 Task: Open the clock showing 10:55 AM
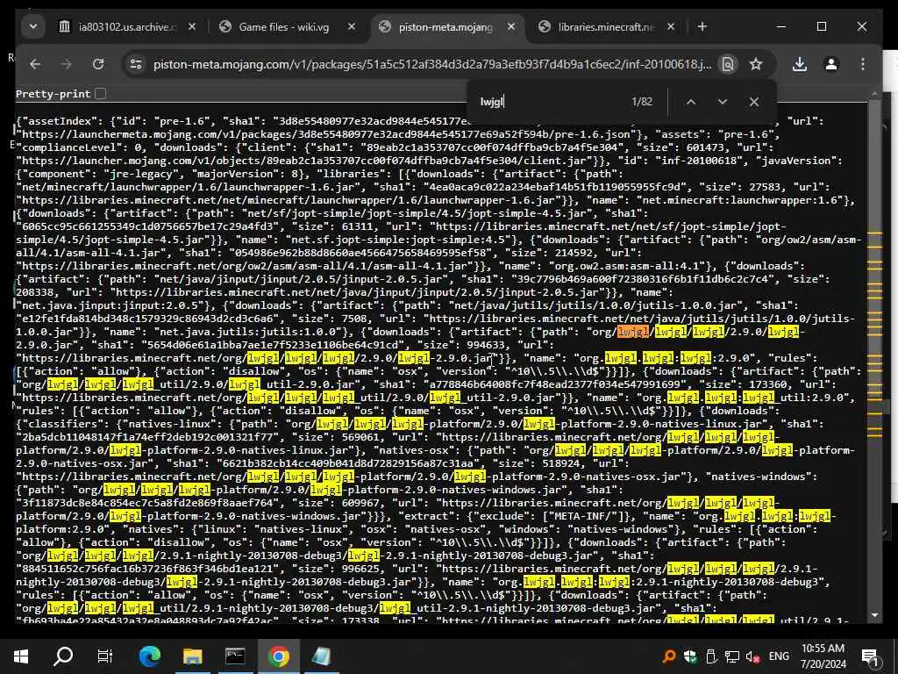click(823, 656)
